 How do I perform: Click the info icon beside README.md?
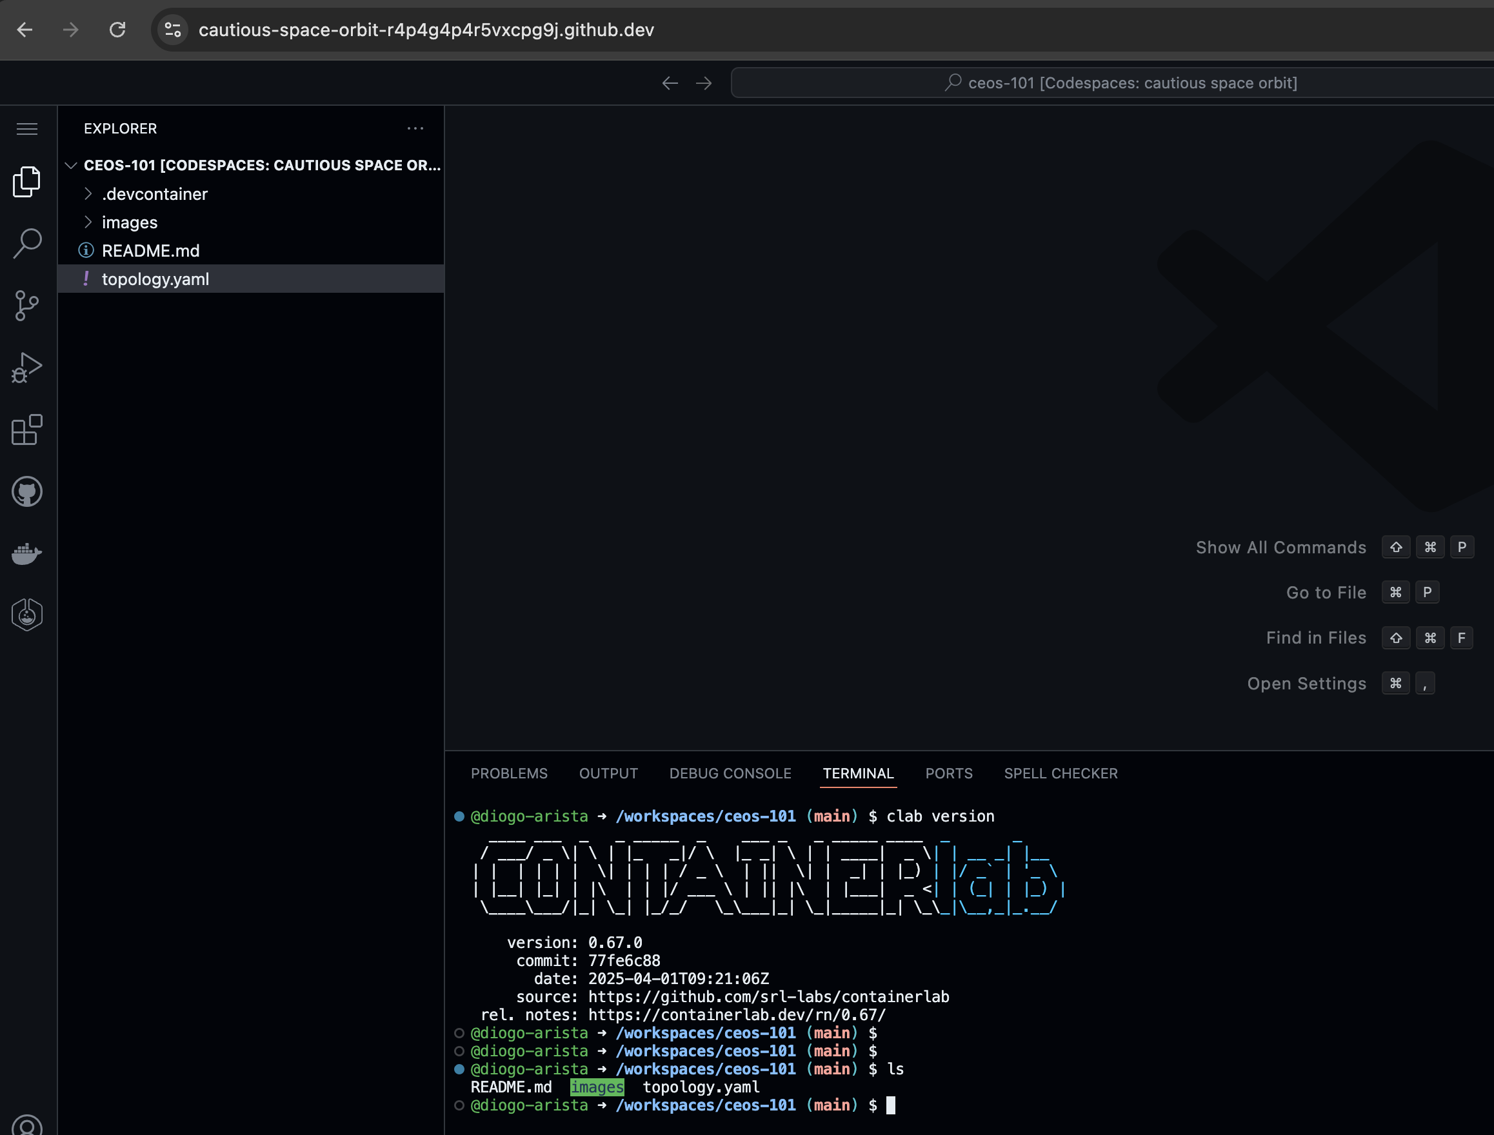(86, 250)
